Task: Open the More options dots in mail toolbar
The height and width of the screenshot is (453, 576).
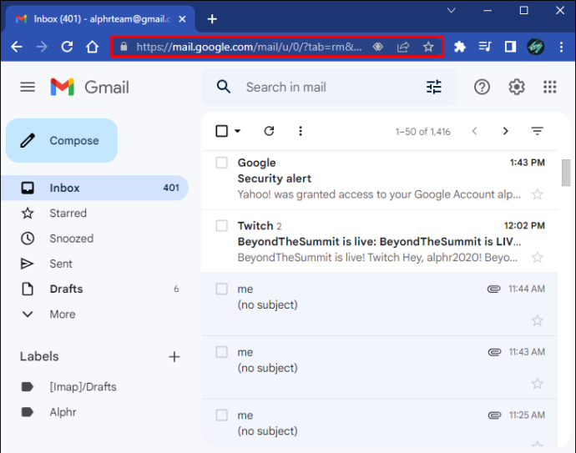Action: click(x=301, y=131)
